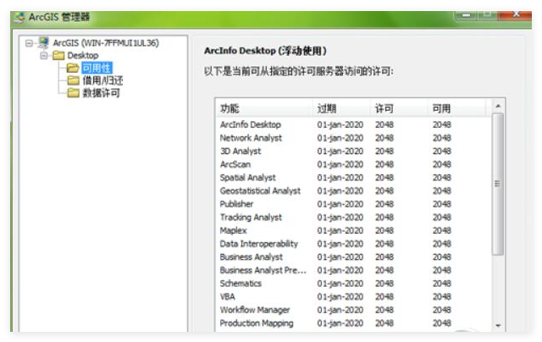
Task: Close the ArcGIS 管理器 window
Action: tap(517, 15)
